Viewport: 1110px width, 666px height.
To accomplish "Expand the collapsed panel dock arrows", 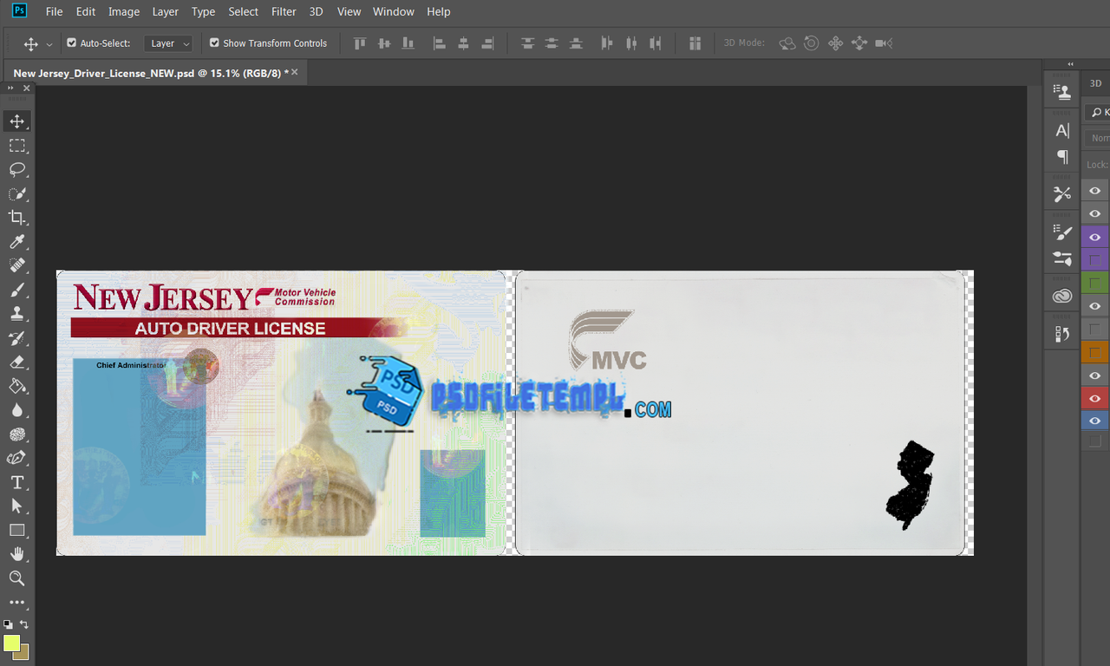I will pos(1070,64).
